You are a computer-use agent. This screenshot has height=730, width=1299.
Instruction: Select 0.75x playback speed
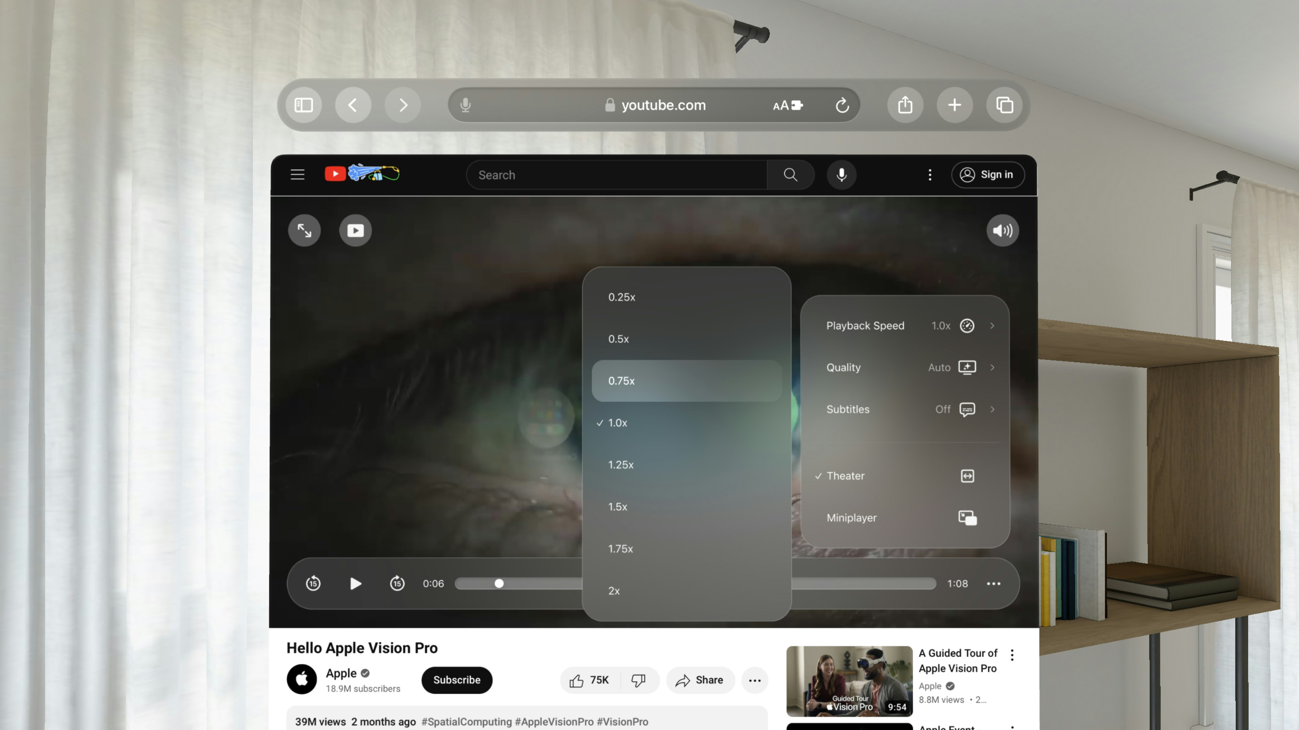pyautogui.click(x=686, y=381)
